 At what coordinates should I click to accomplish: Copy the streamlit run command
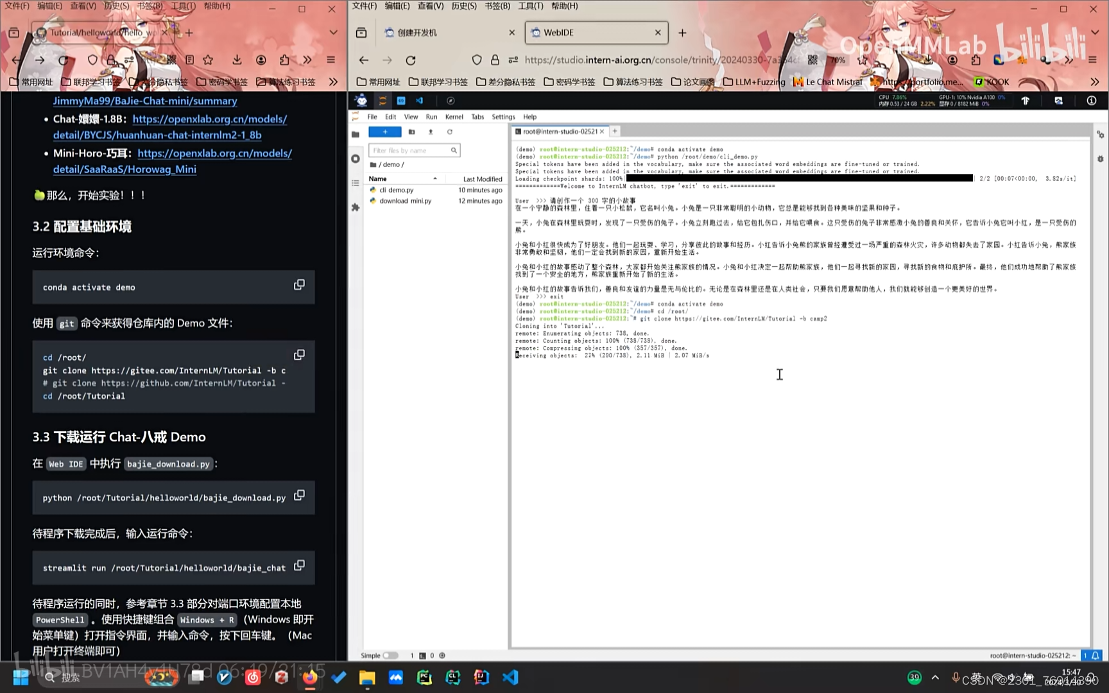[299, 565]
